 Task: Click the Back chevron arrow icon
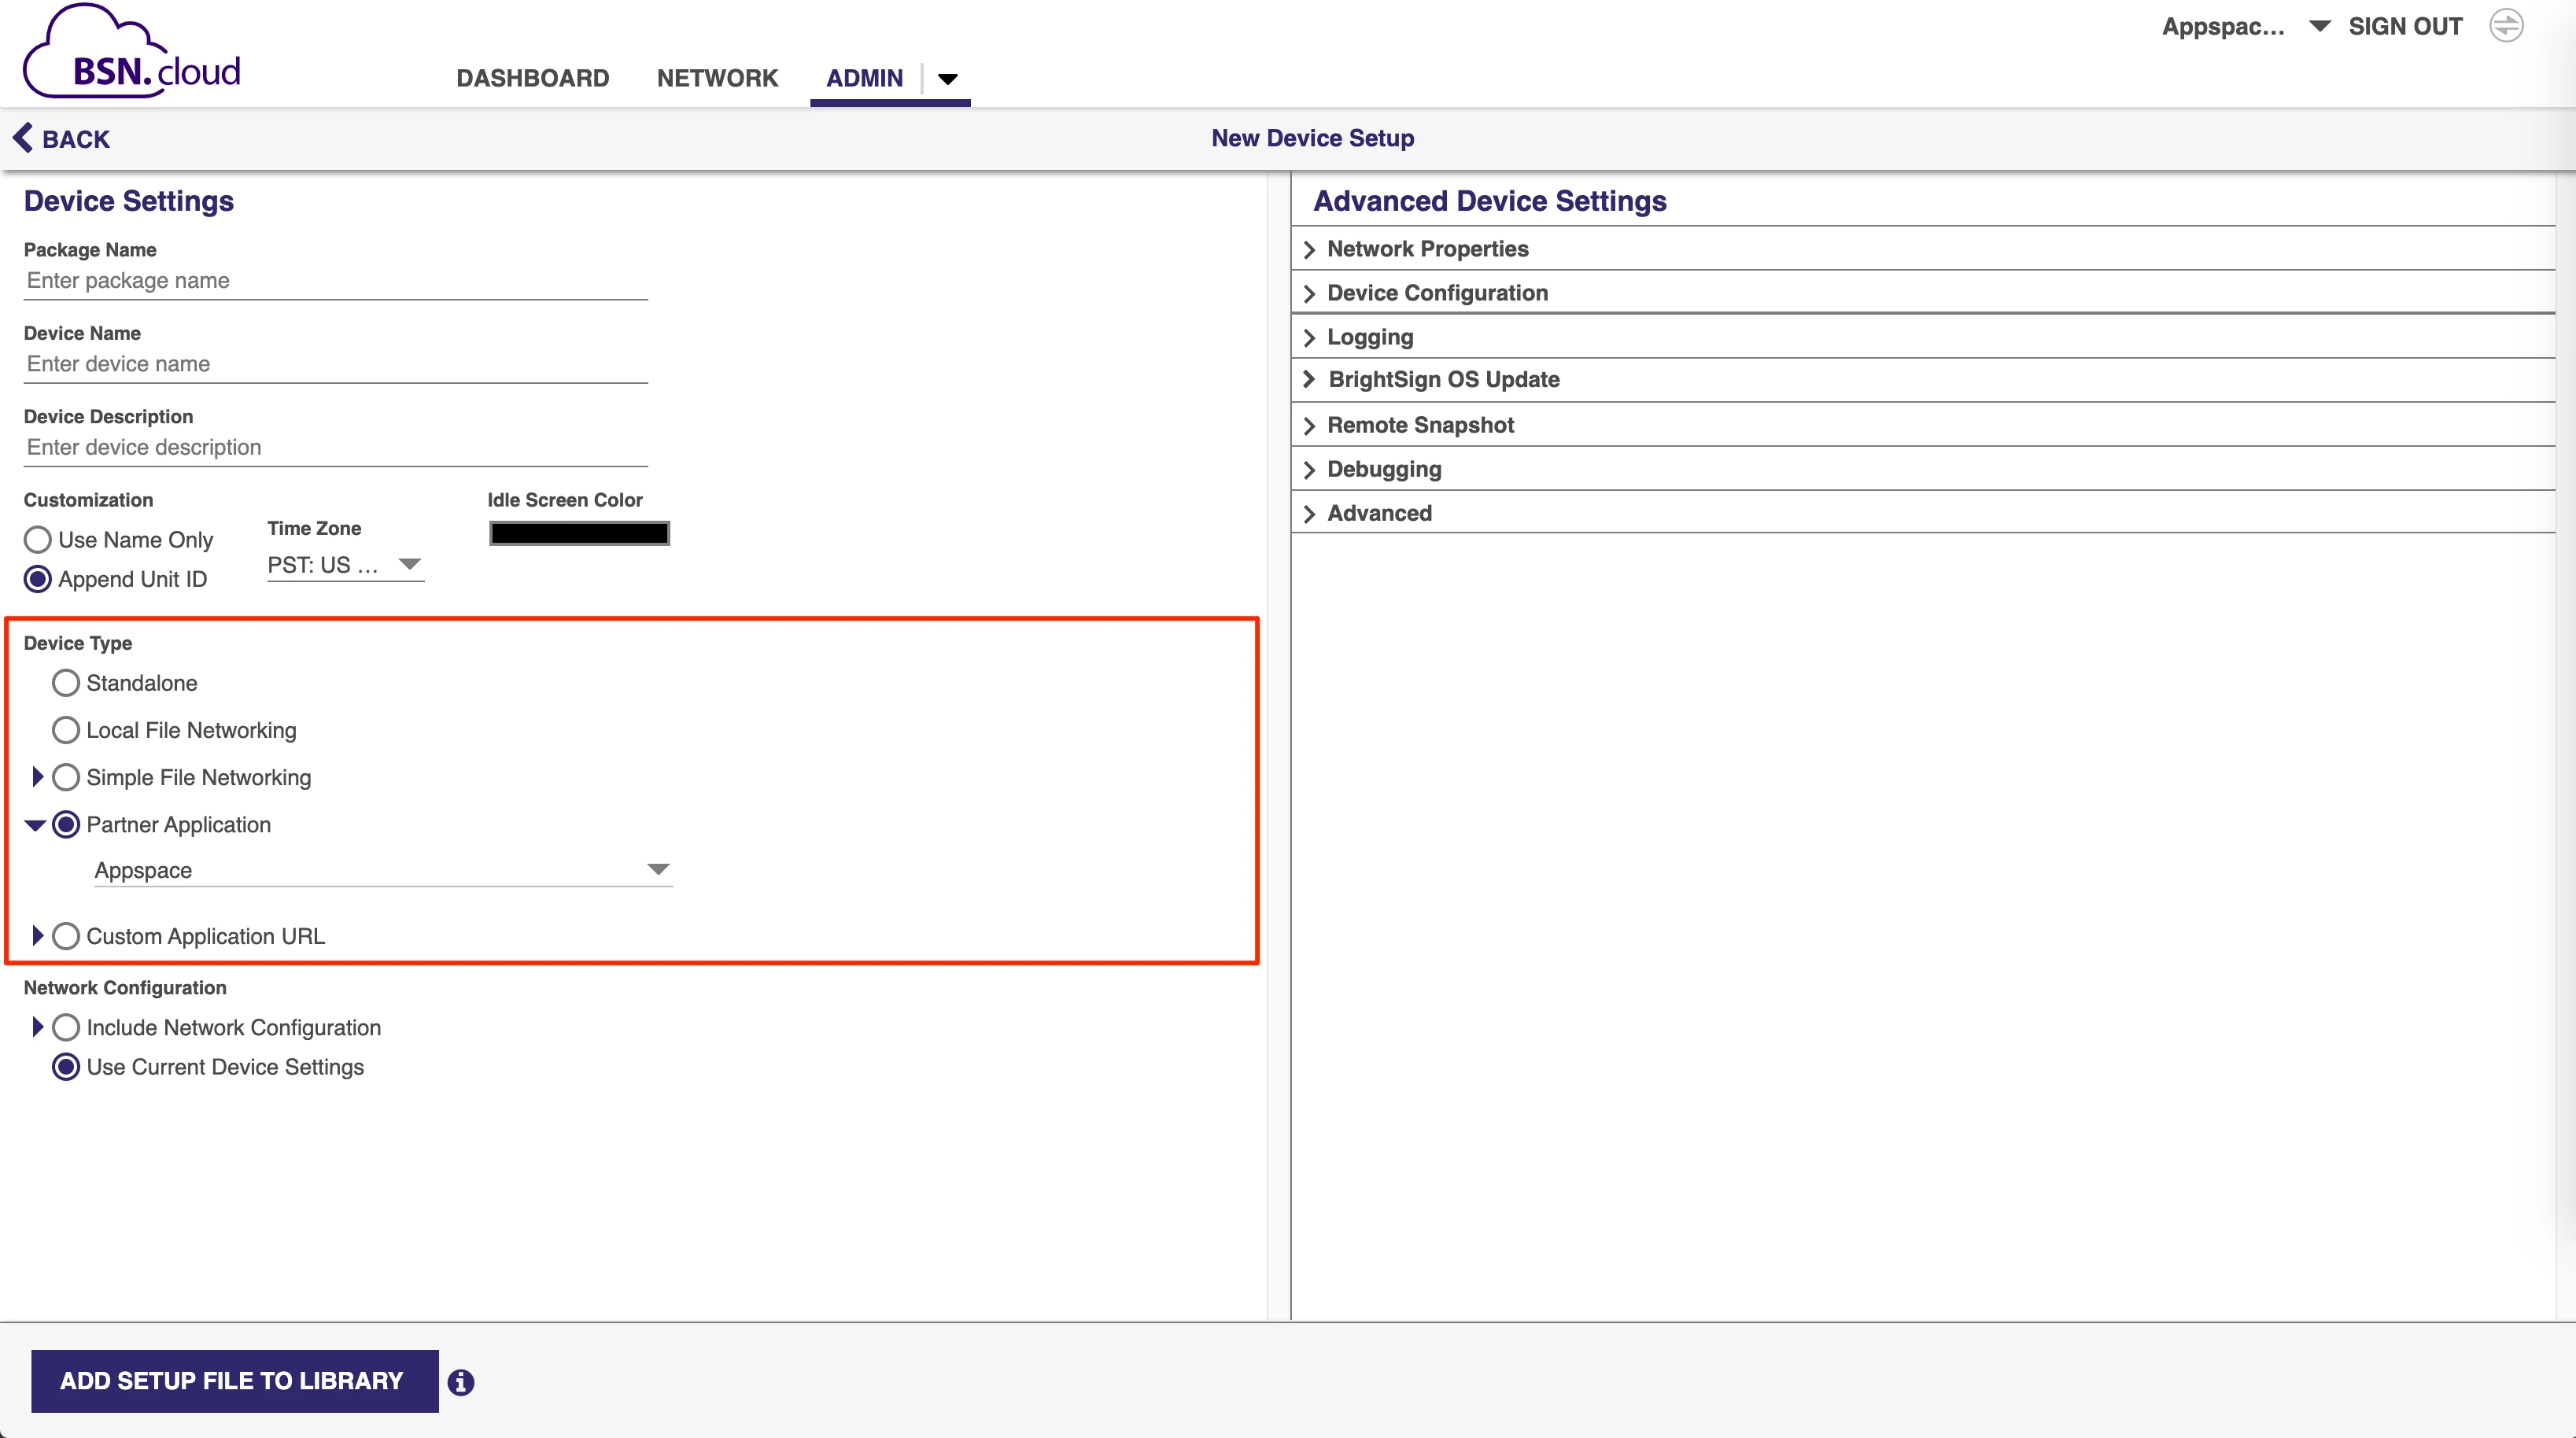coord(23,138)
